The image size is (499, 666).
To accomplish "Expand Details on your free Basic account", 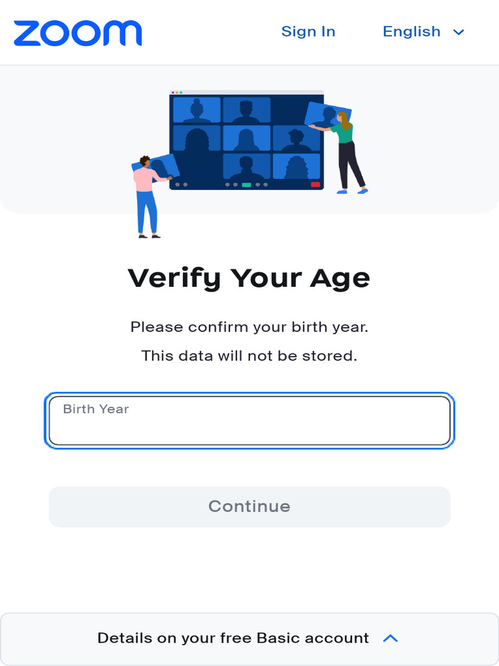I will pyautogui.click(x=233, y=638).
